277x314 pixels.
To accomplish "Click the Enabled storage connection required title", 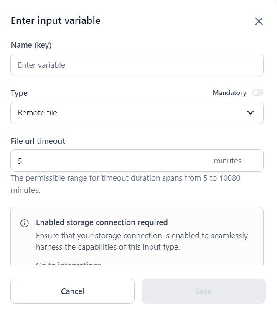I will coord(102,222).
